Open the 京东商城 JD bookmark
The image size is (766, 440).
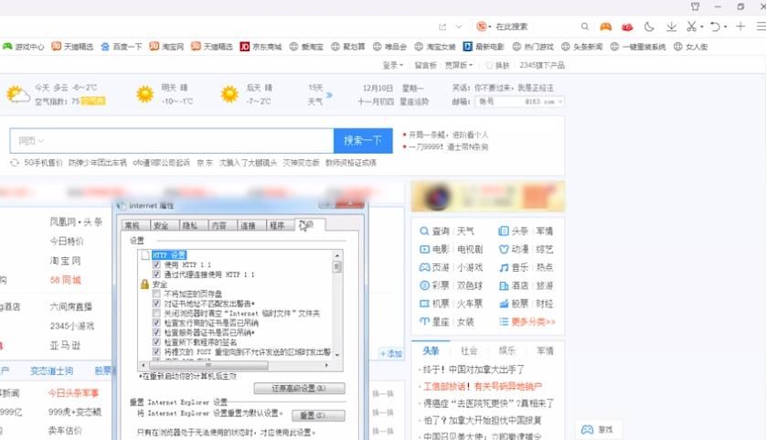click(261, 47)
